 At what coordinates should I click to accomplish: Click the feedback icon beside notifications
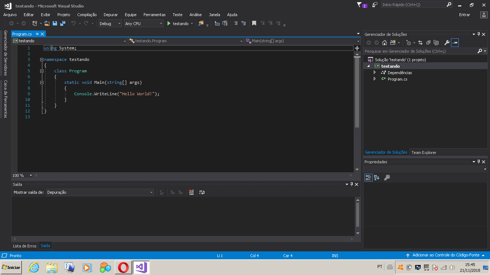pyautogui.click(x=375, y=5)
